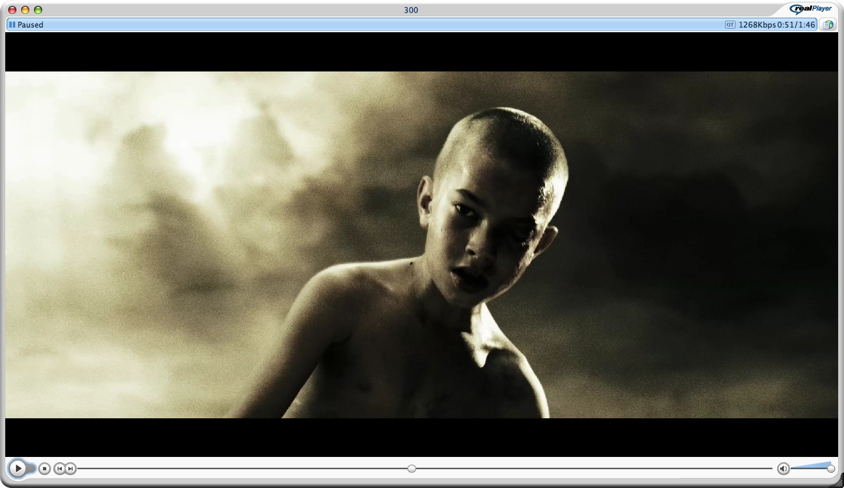Zoom the window using the green button
Screen dimensions: 844x488
[x=38, y=10]
